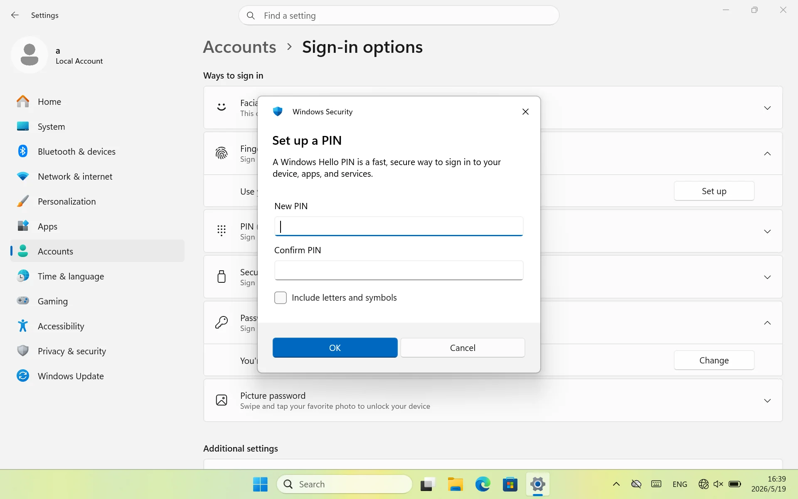
Task: Focus the New PIN field
Action: (399, 226)
